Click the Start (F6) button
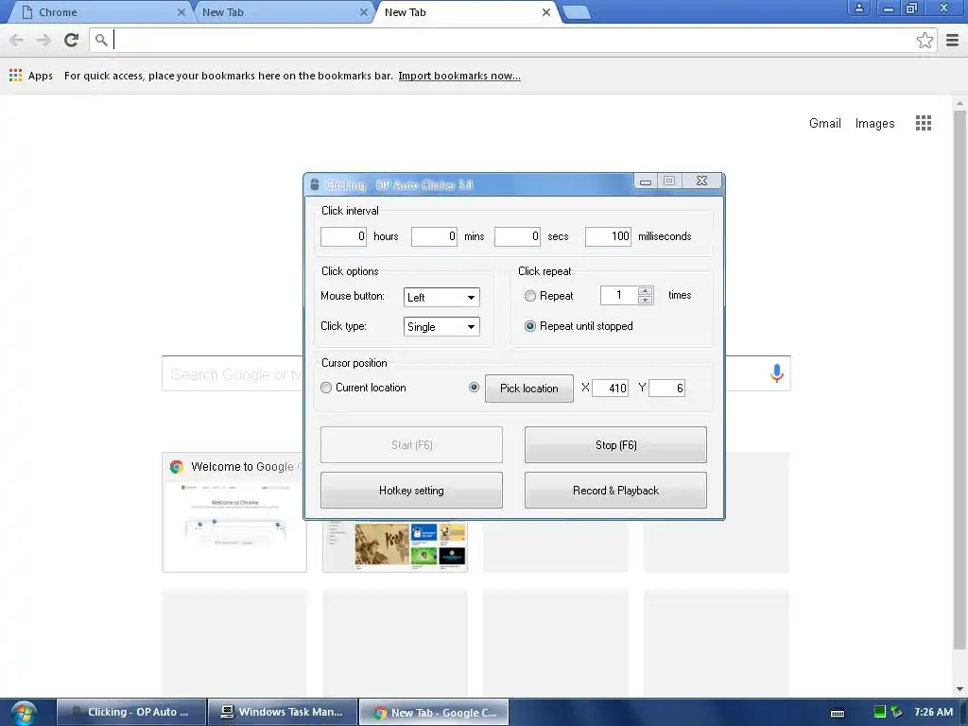Image resolution: width=968 pixels, height=726 pixels. [x=411, y=444]
